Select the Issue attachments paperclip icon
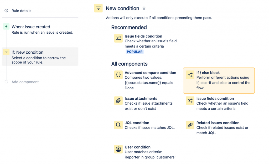Viewport: 269px width, 164px height. point(118,101)
